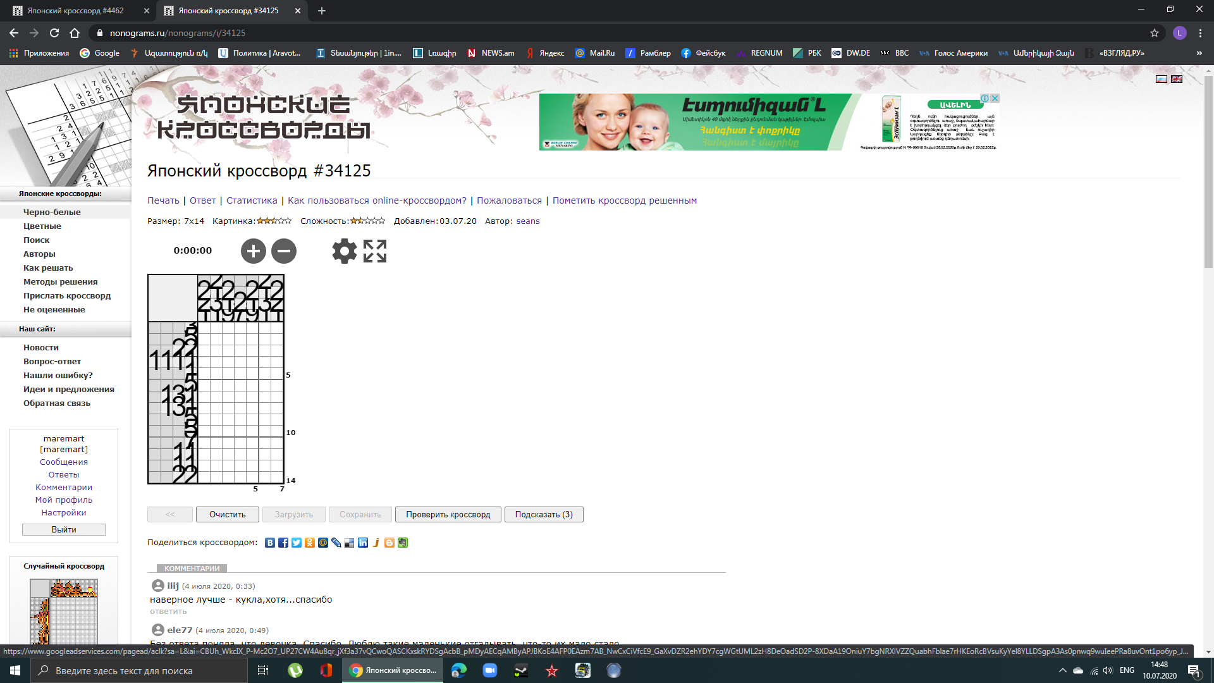Open the puzzle settings gear icon
Viewport: 1214px width, 683px height.
pos(344,251)
